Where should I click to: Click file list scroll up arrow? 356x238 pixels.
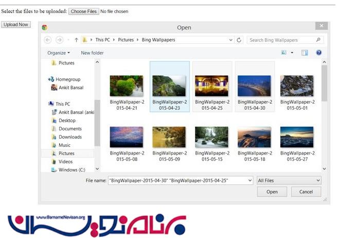coord(324,62)
